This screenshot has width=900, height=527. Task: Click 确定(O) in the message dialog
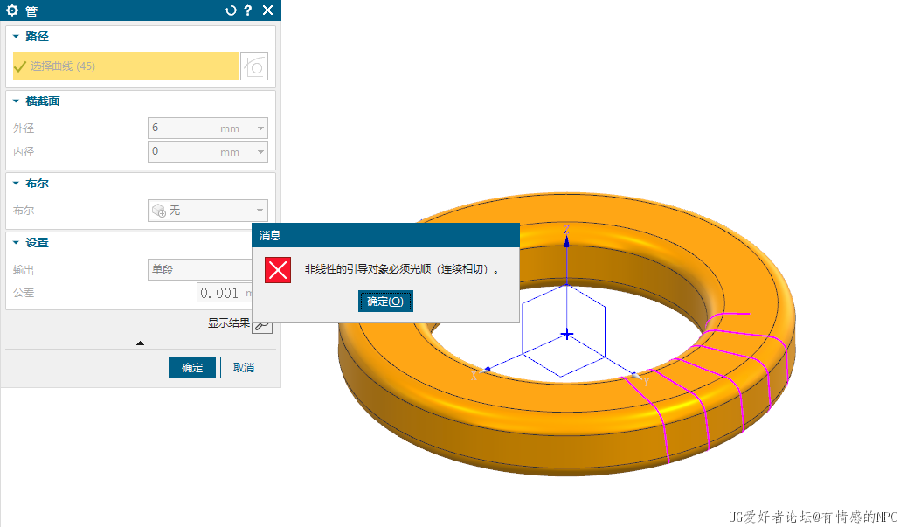385,301
